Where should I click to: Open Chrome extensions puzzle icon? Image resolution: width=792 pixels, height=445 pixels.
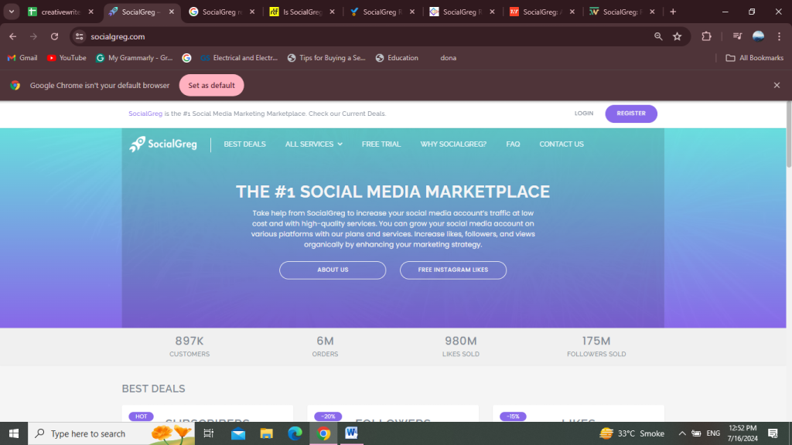[706, 36]
